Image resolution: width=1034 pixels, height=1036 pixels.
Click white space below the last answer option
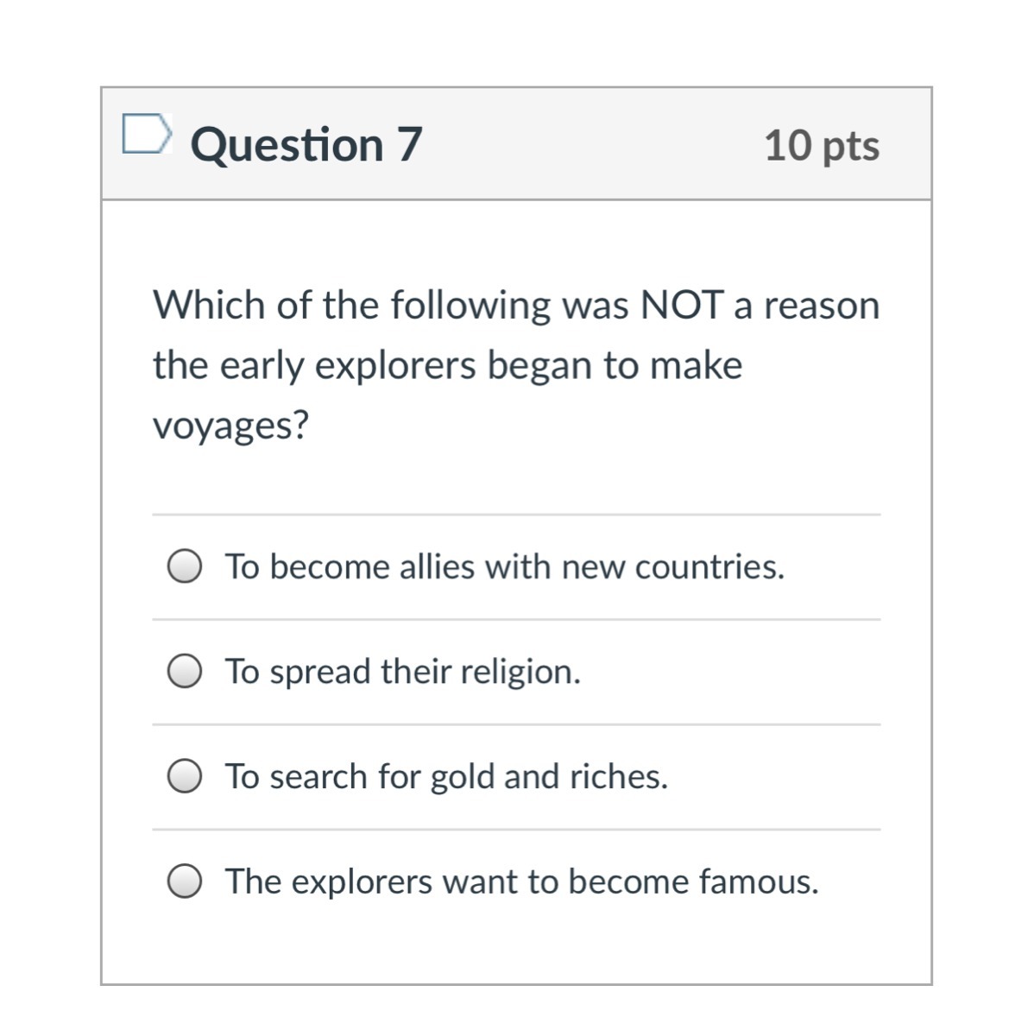click(x=516, y=945)
